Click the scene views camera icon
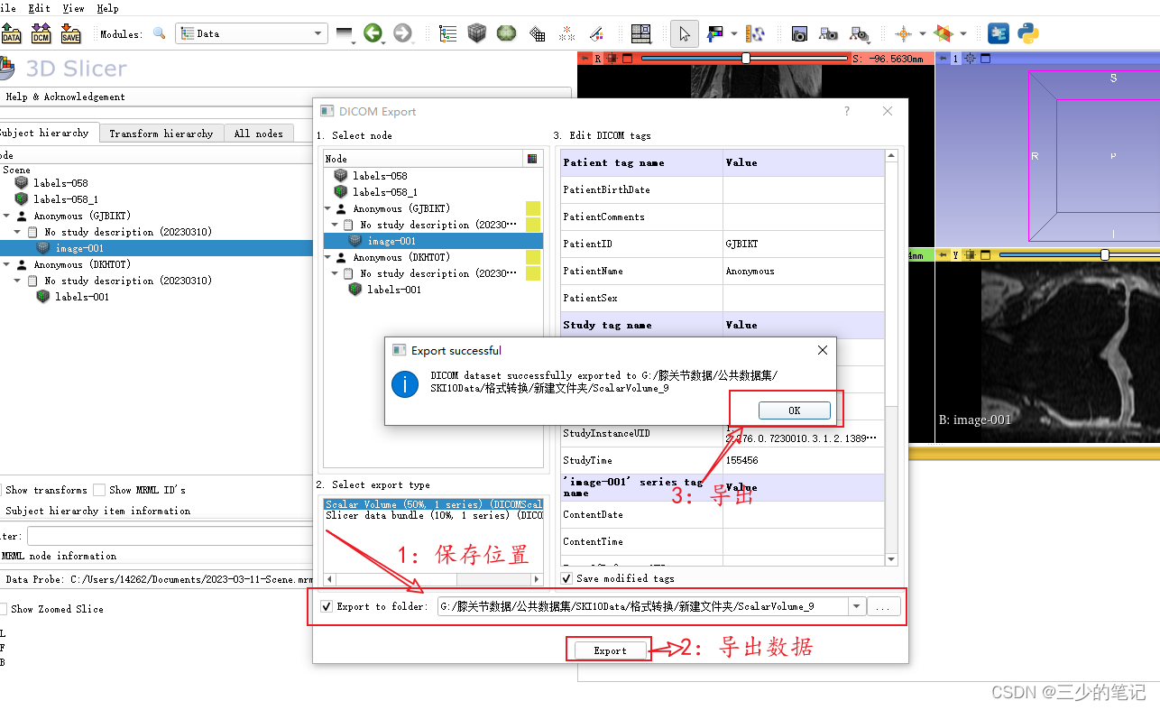Image resolution: width=1160 pixels, height=710 pixels. coord(829,34)
